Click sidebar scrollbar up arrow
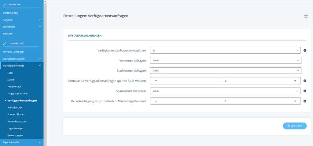 pyautogui.click(x=45, y=1)
